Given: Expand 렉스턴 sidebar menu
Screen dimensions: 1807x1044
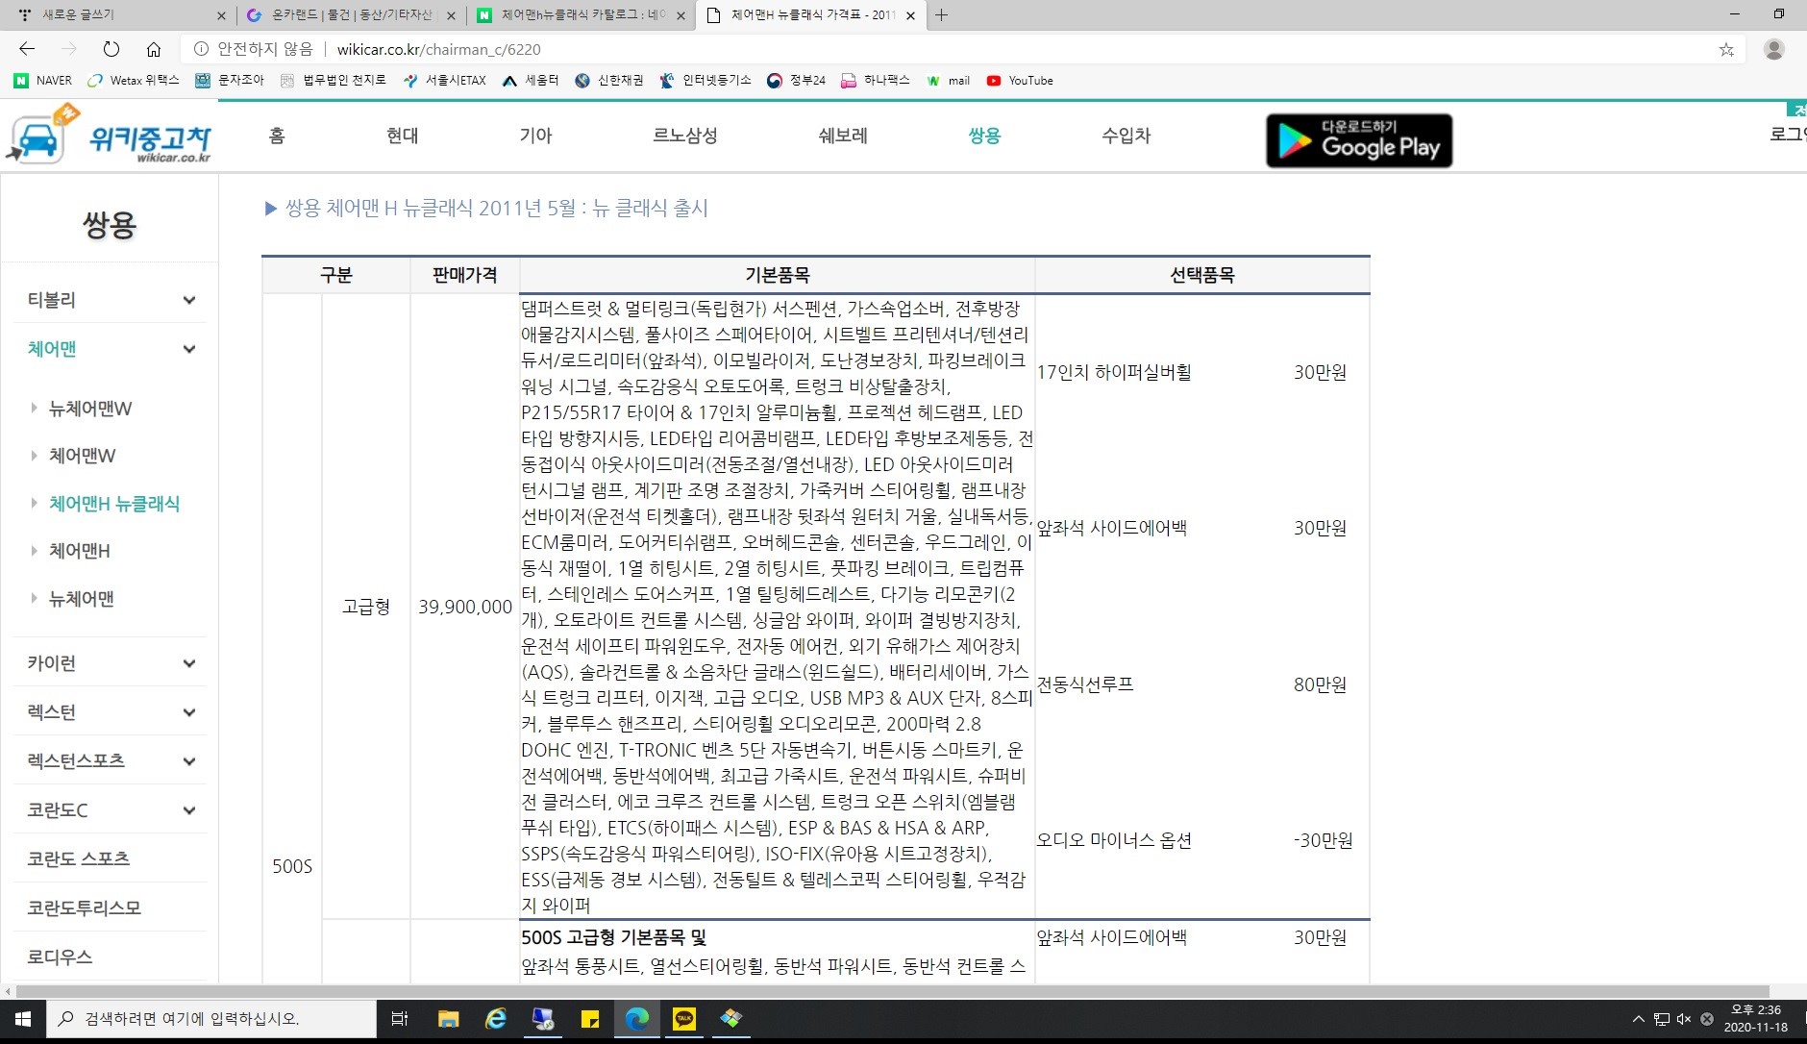Looking at the screenshot, I should tap(111, 712).
